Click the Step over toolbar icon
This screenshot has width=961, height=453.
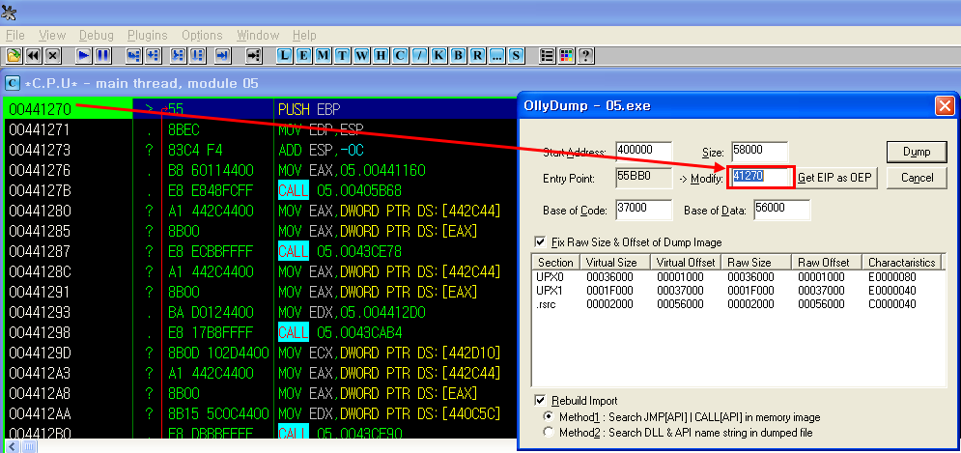153,56
